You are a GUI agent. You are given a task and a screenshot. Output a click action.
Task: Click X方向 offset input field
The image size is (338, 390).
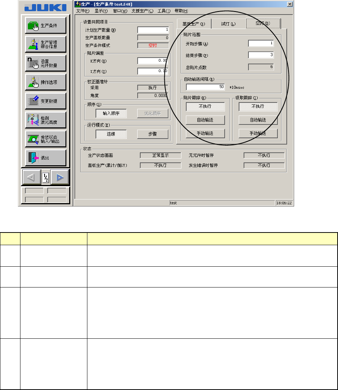[x=153, y=61]
